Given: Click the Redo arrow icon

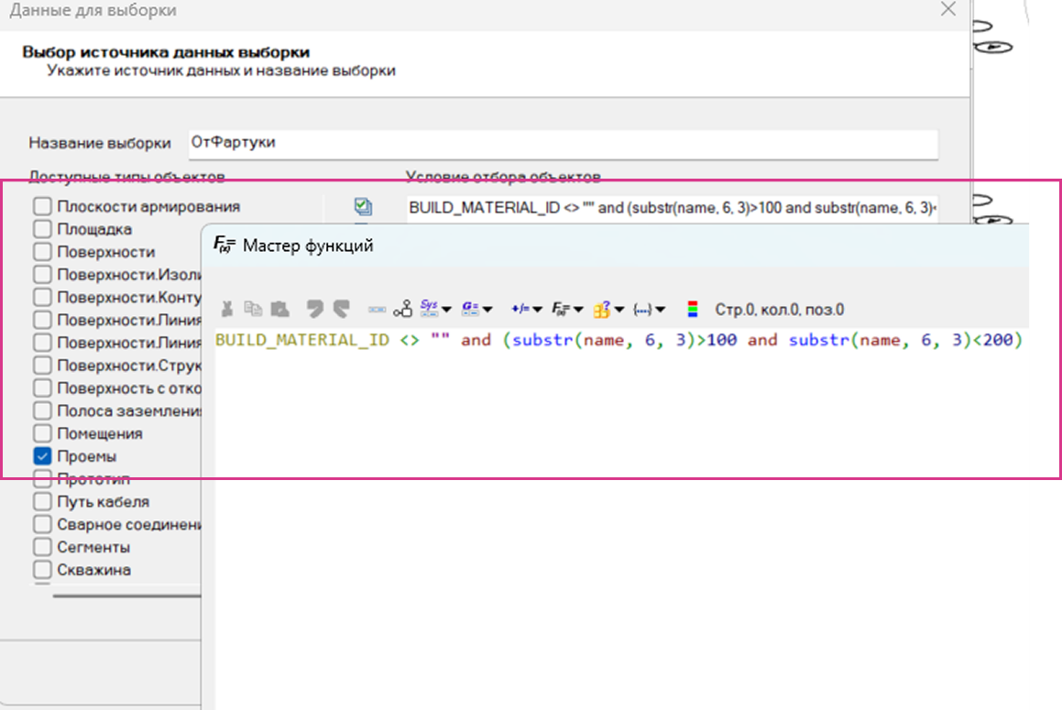Looking at the screenshot, I should click(x=342, y=310).
